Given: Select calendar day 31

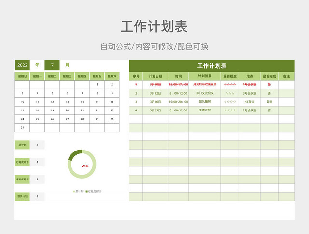Looking at the screenshot, I should [x=22, y=128].
